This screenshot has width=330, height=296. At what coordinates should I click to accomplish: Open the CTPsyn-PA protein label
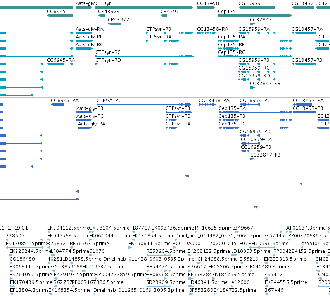click(x=178, y=124)
